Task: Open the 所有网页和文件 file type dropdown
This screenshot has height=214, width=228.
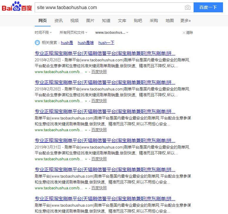Action: (74, 33)
